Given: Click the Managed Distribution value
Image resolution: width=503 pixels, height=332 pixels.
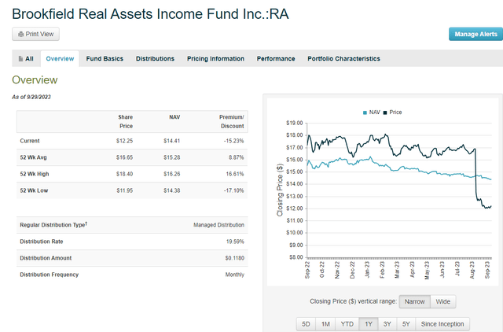Looking at the screenshot, I should click(218, 225).
